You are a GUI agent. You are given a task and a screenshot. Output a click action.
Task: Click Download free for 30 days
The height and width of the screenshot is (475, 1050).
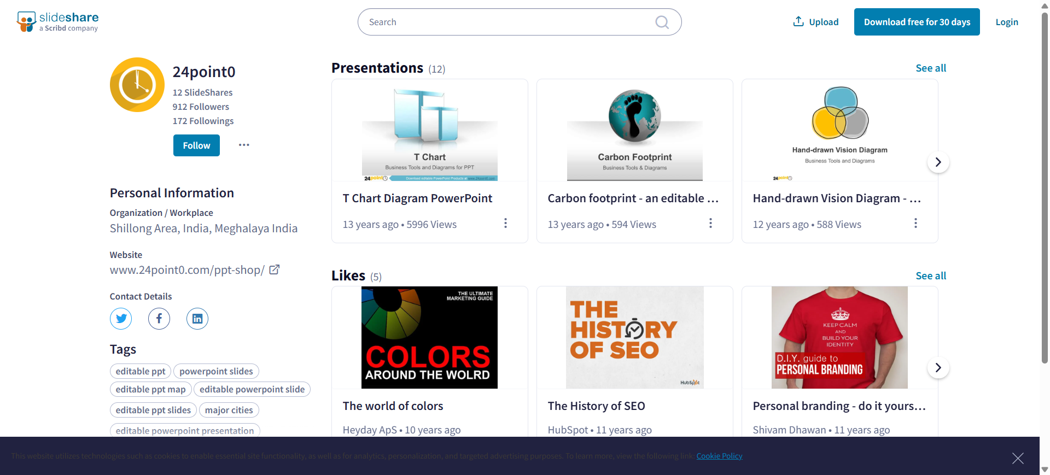[x=917, y=22]
